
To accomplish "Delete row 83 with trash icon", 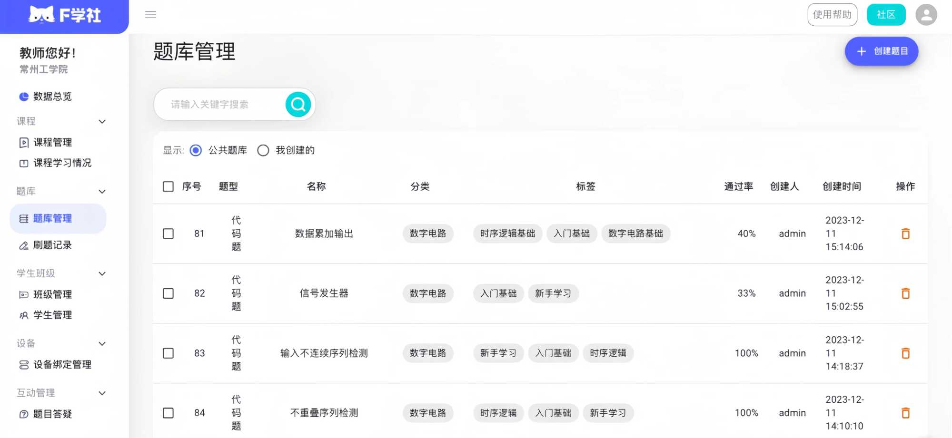I will click(905, 353).
